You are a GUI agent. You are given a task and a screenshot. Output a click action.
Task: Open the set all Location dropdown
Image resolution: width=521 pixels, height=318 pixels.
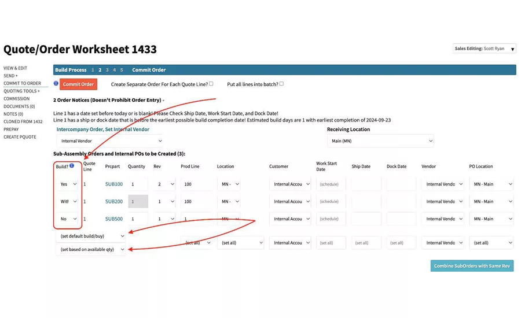(241, 243)
